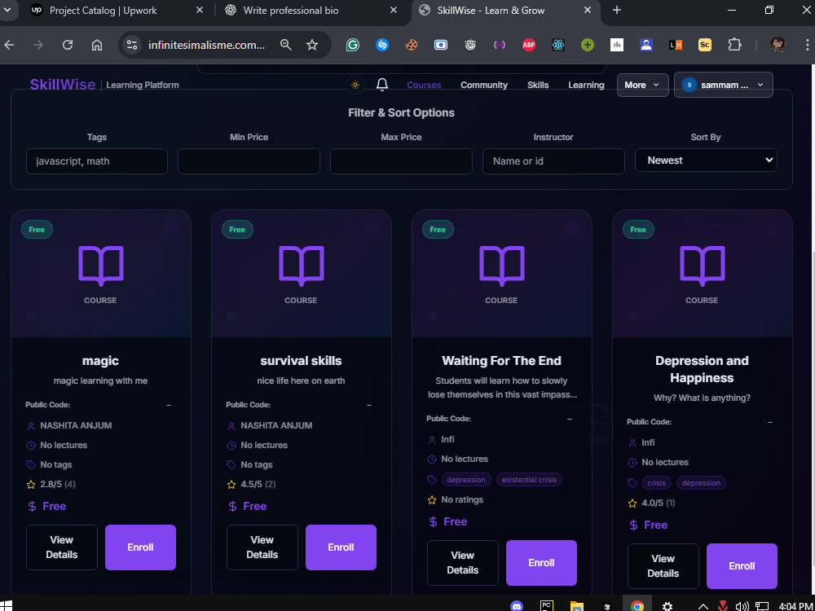This screenshot has width=815, height=611.
Task: Click the zoom magnifier in address bar
Action: tap(285, 45)
